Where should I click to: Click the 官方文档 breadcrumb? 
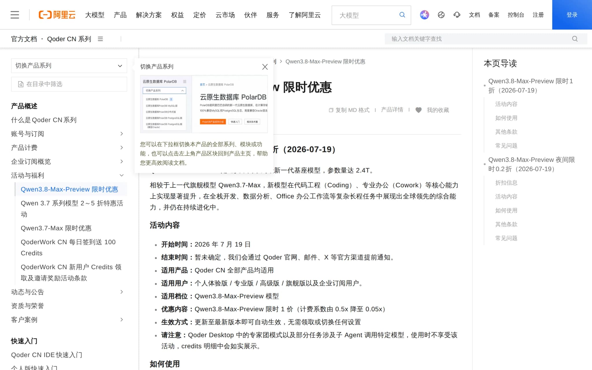[24, 39]
